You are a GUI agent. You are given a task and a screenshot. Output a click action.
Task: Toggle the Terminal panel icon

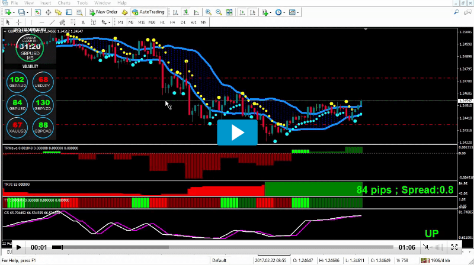point(69,12)
